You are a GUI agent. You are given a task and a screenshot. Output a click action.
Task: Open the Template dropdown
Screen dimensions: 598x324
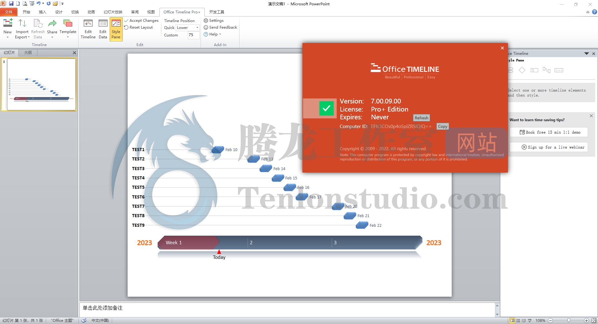[68, 29]
